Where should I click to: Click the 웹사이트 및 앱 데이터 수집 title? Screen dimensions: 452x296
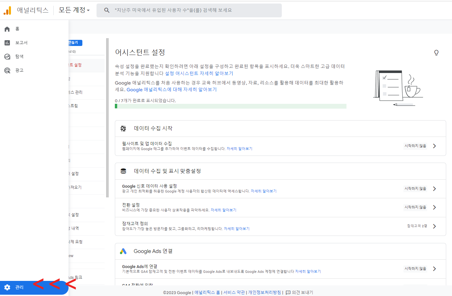[x=147, y=144]
